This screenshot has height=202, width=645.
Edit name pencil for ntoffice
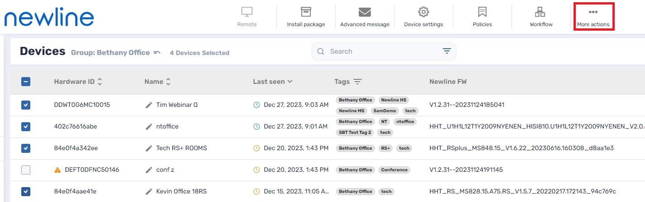[149, 127]
